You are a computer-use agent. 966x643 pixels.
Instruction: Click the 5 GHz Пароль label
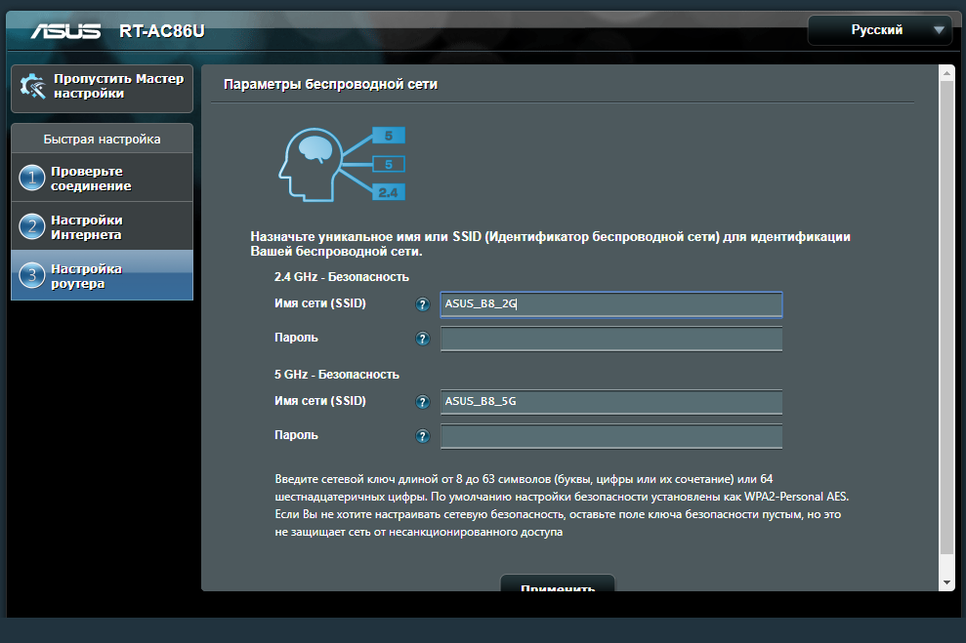(x=296, y=435)
